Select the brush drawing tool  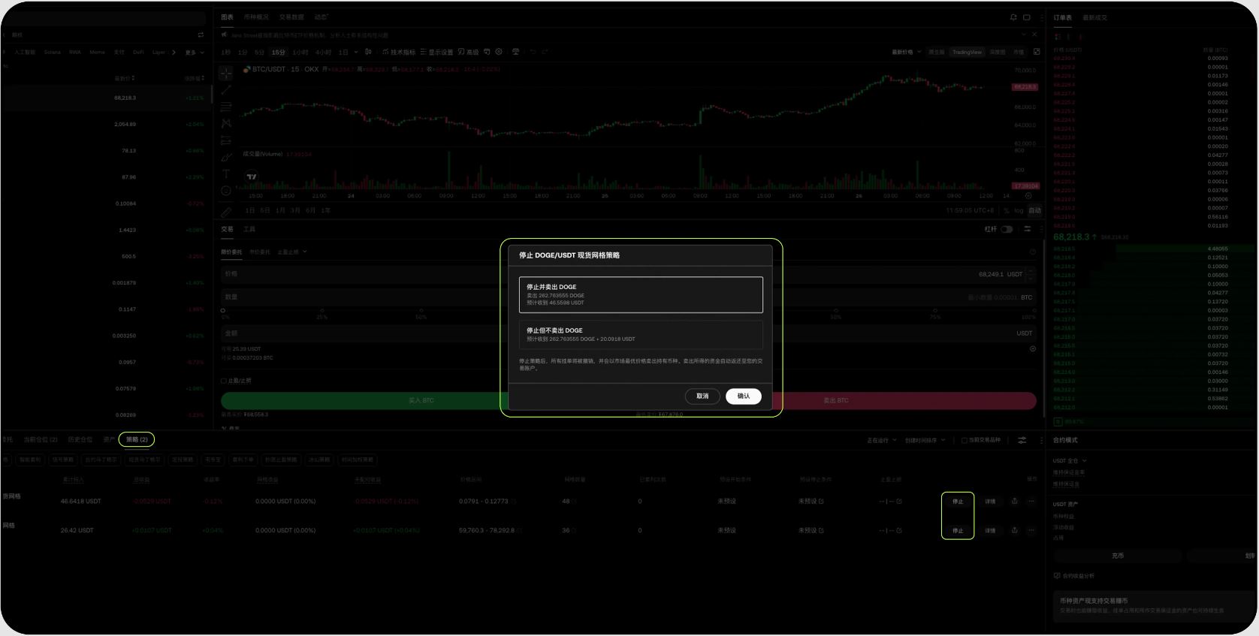pos(225,157)
